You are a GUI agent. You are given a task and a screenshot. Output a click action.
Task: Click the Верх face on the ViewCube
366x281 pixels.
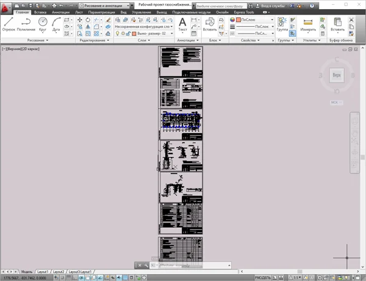tap(337, 75)
